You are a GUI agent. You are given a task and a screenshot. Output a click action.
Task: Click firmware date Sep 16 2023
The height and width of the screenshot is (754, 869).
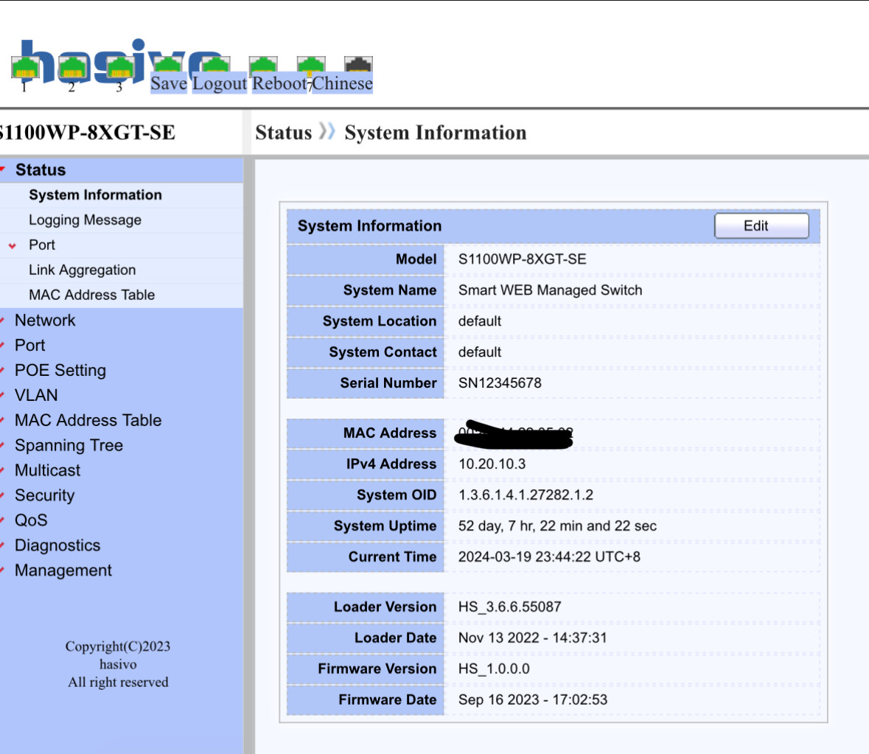point(533,699)
